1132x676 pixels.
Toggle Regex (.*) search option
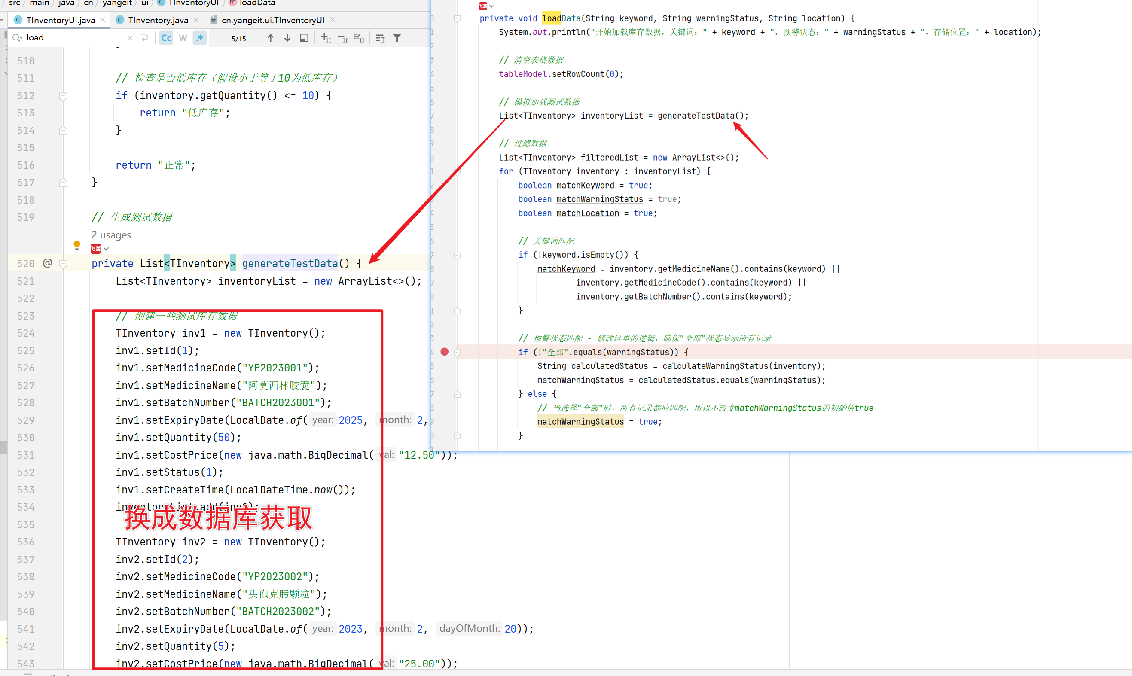click(199, 38)
